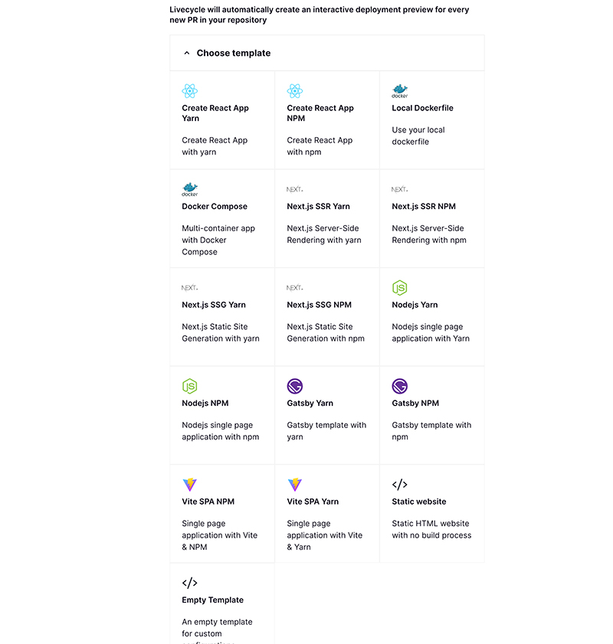Click the code brackets icon on Static website
The image size is (613, 644).
(x=399, y=484)
